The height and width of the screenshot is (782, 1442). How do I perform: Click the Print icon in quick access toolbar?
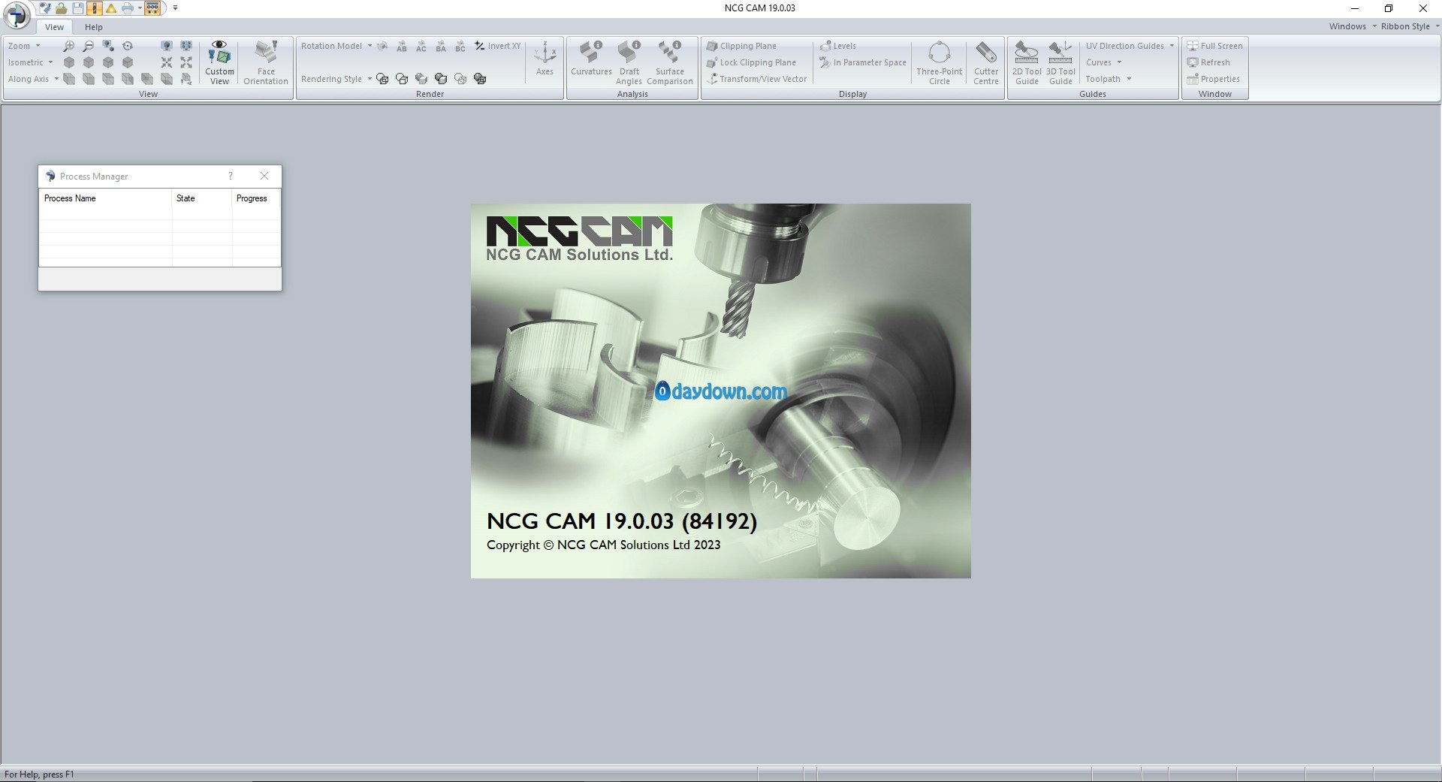click(x=128, y=8)
